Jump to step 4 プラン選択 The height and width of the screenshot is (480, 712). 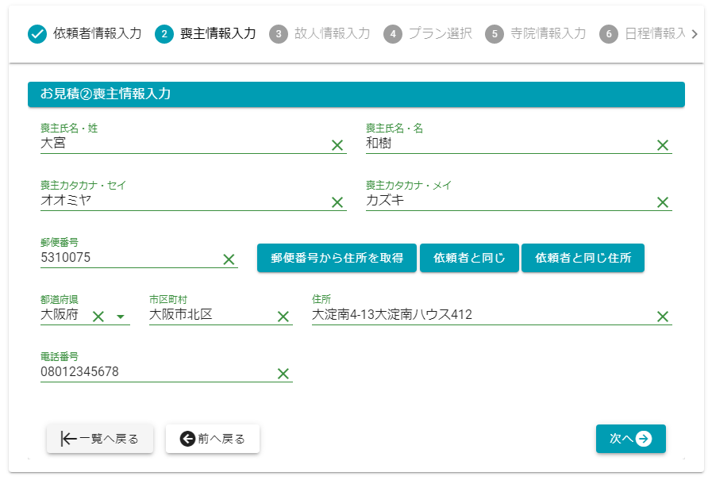(428, 33)
